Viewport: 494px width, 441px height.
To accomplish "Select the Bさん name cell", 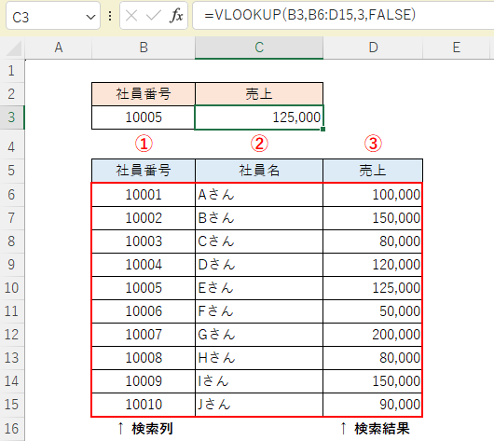I will click(x=259, y=218).
